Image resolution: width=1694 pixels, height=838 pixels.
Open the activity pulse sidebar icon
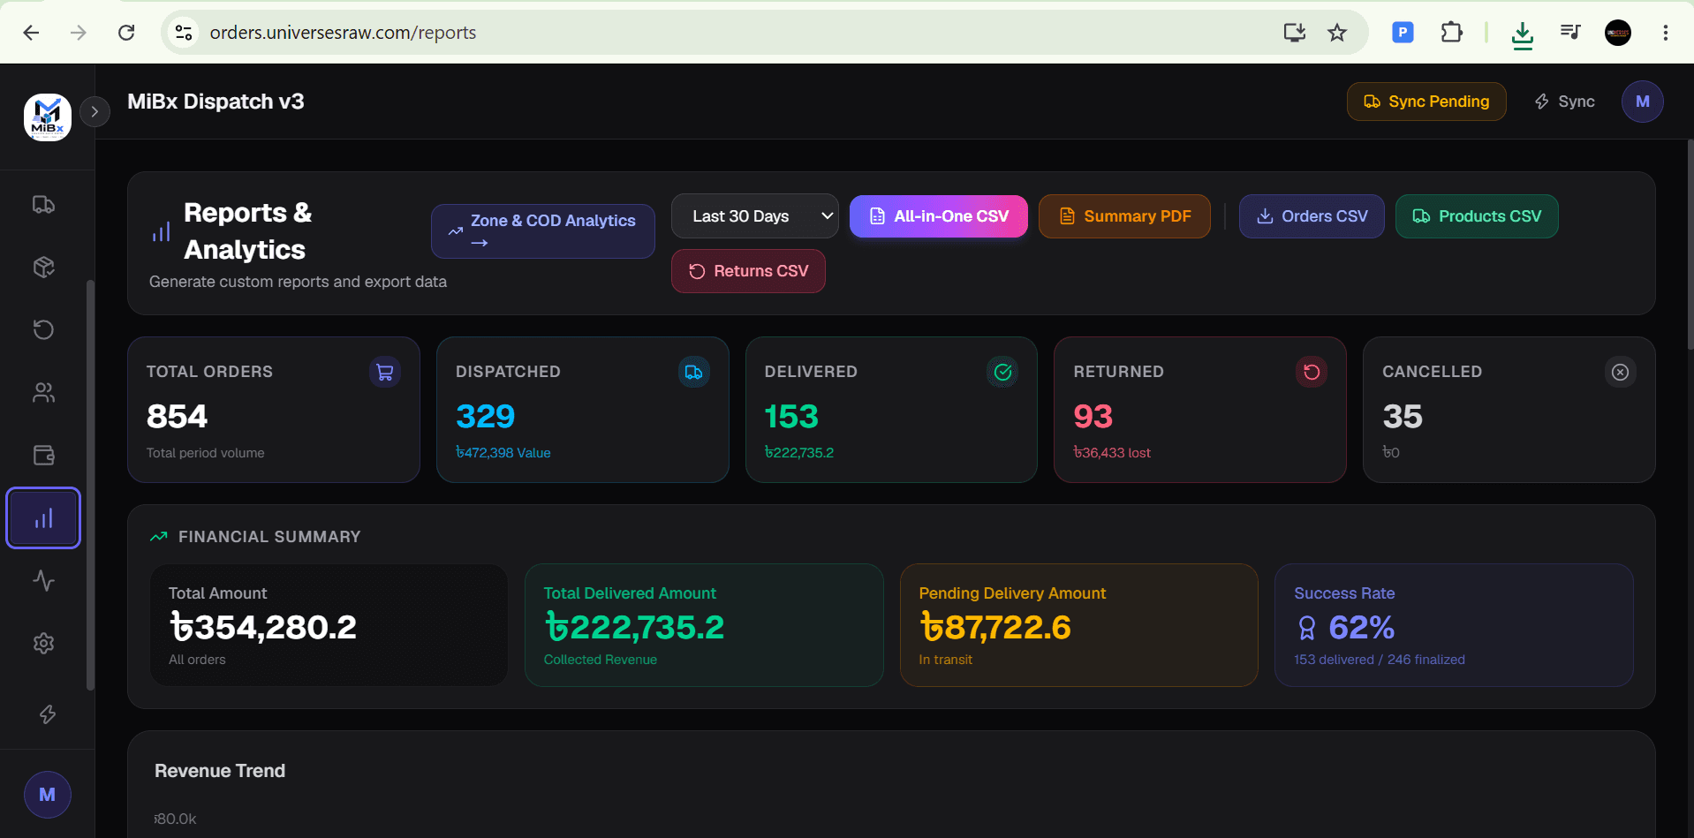click(43, 580)
